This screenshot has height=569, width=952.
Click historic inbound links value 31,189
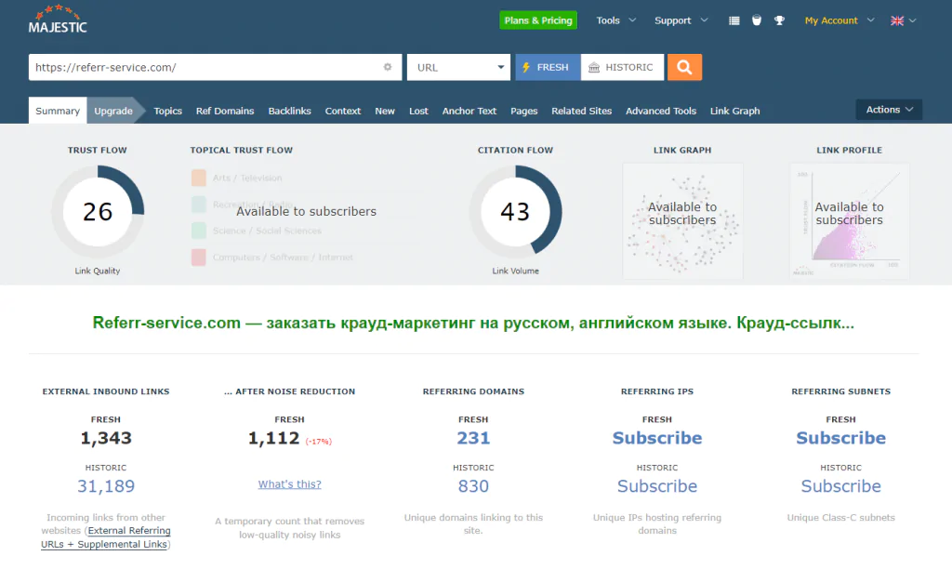[x=106, y=486]
